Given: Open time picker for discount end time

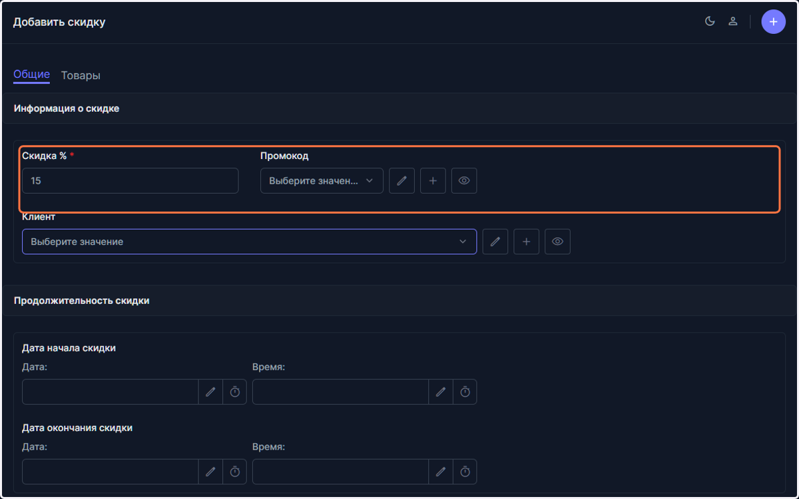Looking at the screenshot, I should [x=440, y=472].
